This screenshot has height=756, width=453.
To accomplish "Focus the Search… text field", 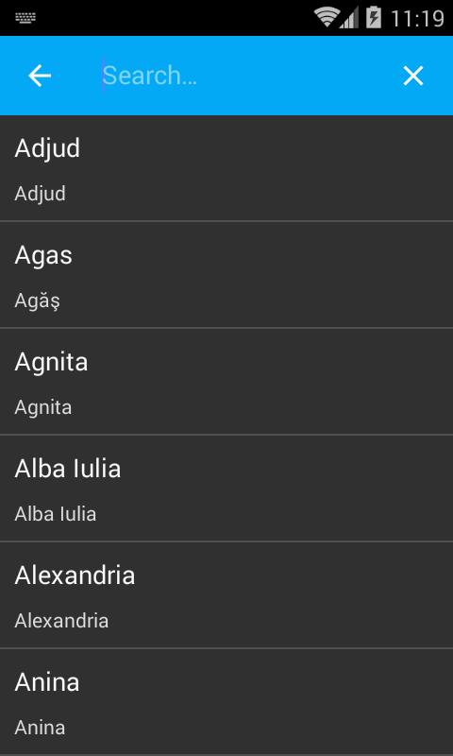I will click(241, 76).
